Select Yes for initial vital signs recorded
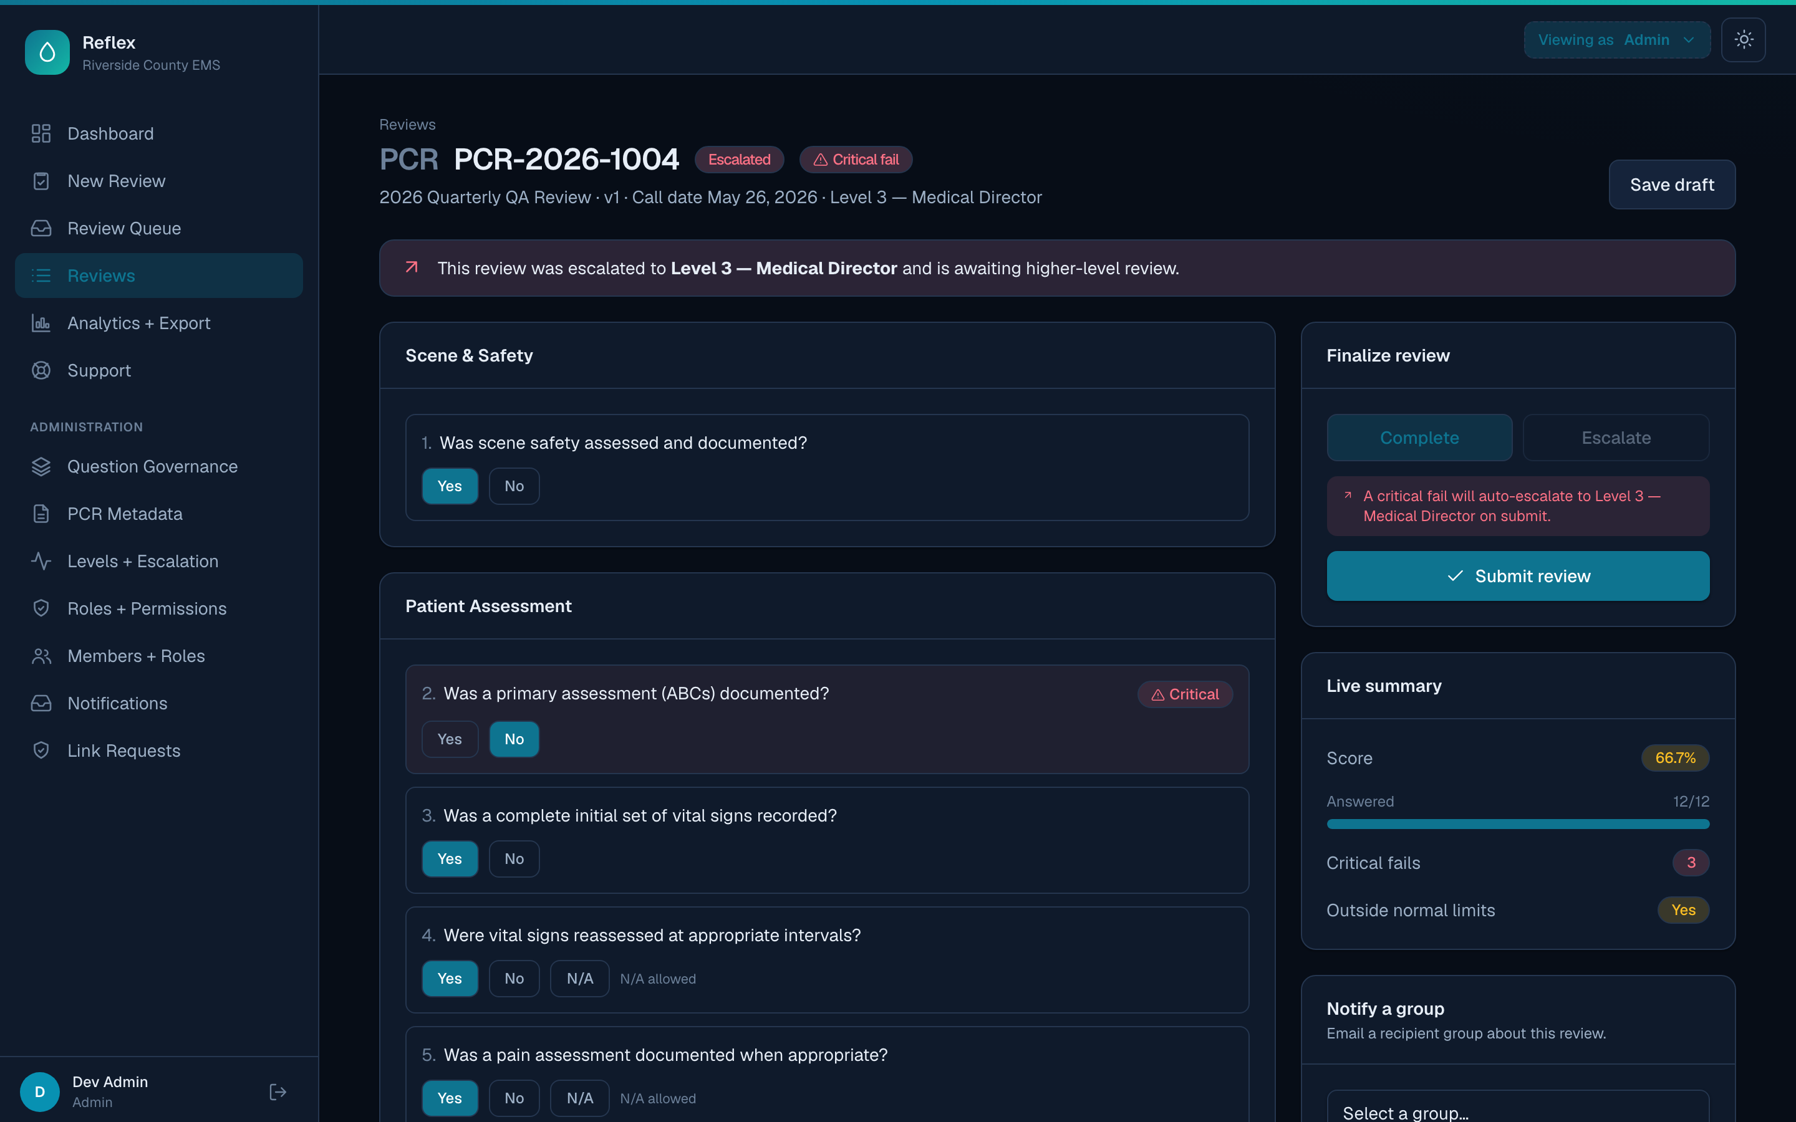The width and height of the screenshot is (1796, 1122). 450,858
